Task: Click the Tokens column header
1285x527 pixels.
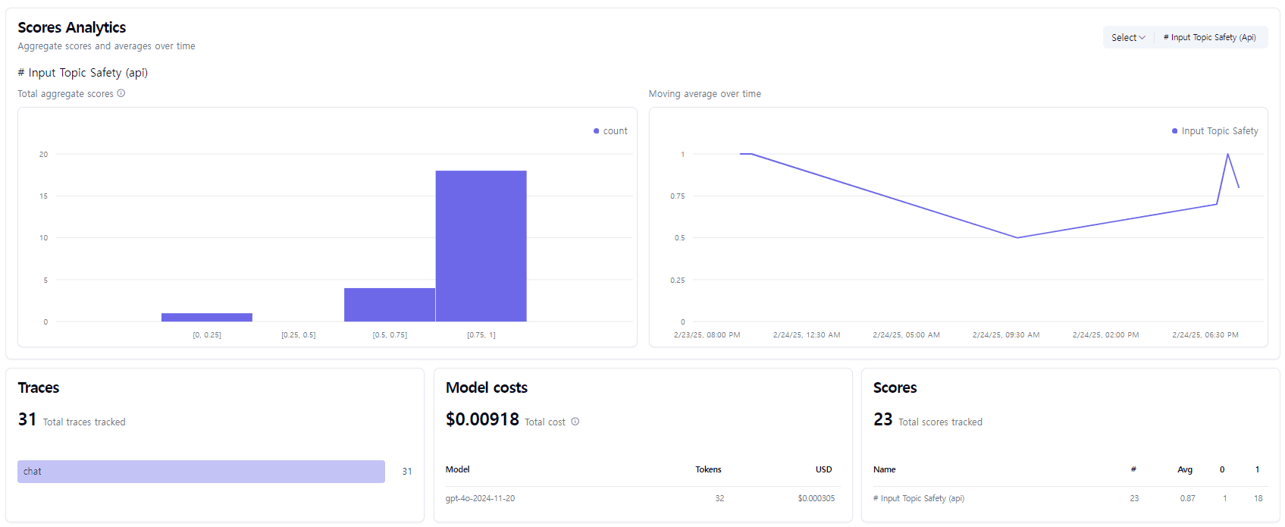Action: (708, 469)
